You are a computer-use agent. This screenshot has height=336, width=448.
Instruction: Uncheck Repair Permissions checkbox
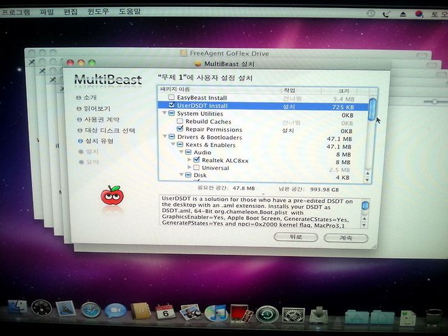(180, 129)
